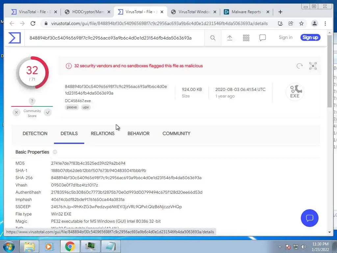This screenshot has width=337, height=253.
Task: Open Windows Media Player from taskbar
Action: (49, 246)
